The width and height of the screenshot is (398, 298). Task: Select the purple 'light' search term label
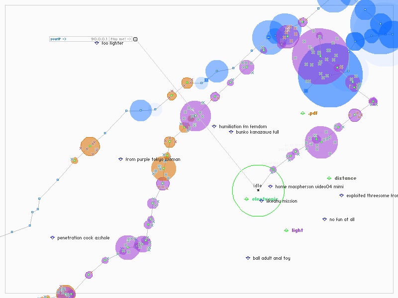pyautogui.click(x=297, y=230)
